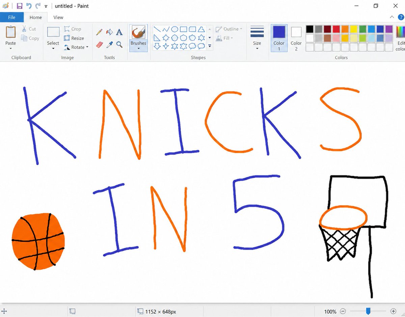
Task: Click the Undo arrow in the title bar
Action: click(29, 6)
